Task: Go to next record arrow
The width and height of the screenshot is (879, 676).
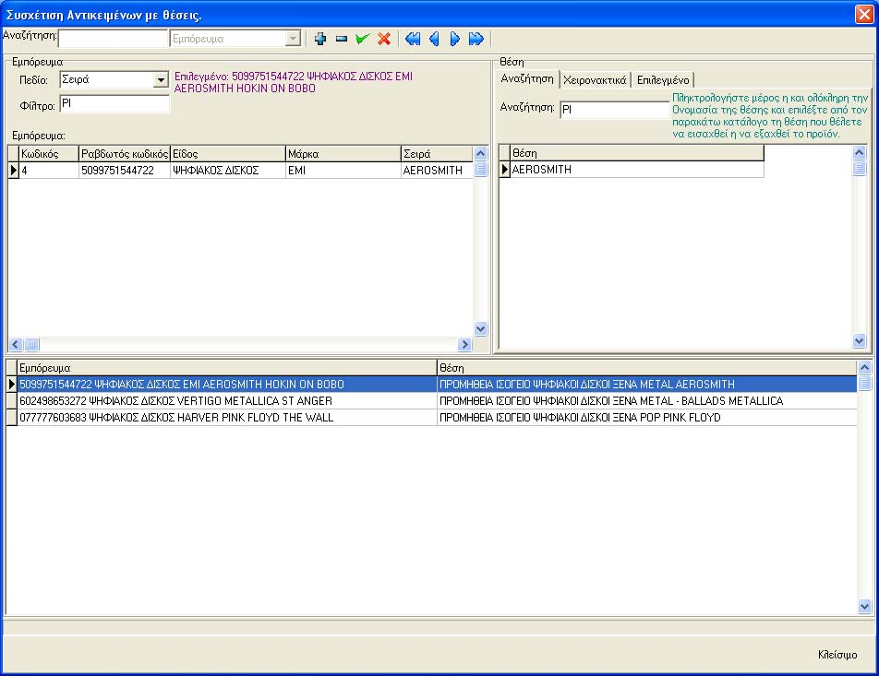Action: coord(454,39)
